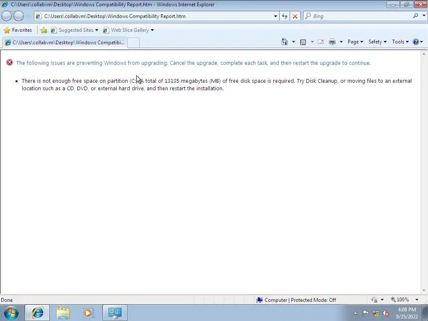The width and height of the screenshot is (428, 321).
Task: Open the Windows Start menu orb
Action: tap(11, 313)
